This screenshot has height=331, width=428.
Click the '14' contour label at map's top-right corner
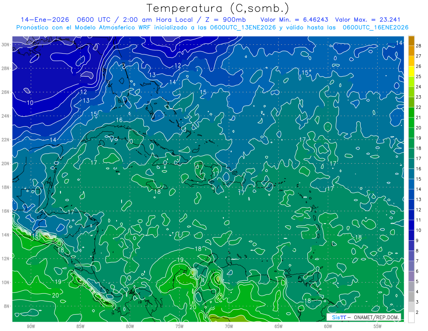pyautogui.click(x=399, y=43)
